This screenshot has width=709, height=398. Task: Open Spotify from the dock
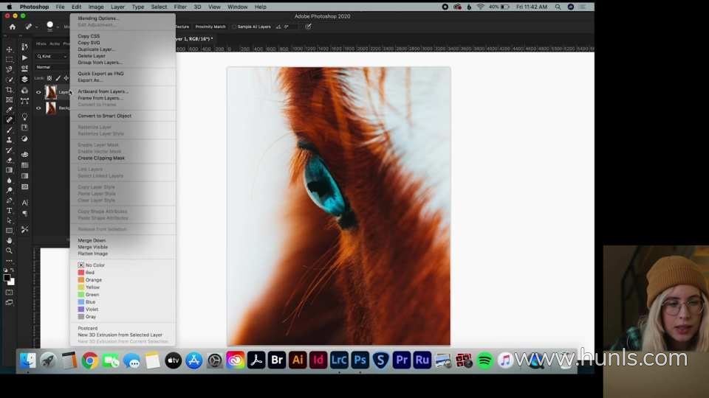pos(484,360)
